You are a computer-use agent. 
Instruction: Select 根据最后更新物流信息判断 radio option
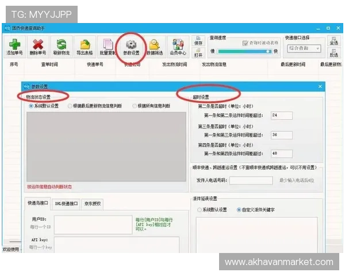point(70,106)
